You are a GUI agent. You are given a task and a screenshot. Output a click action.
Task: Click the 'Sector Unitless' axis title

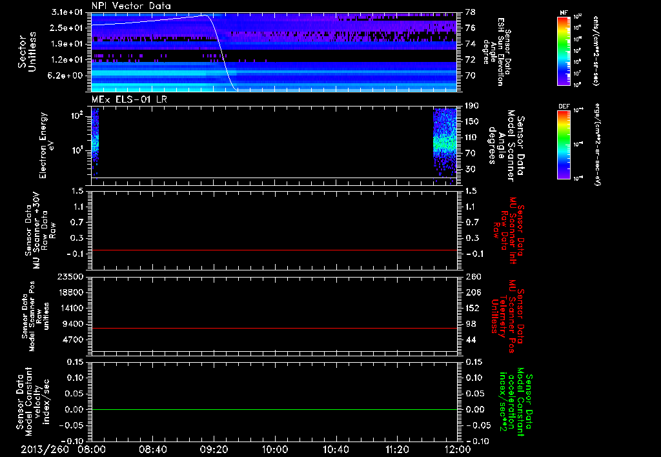(x=27, y=52)
